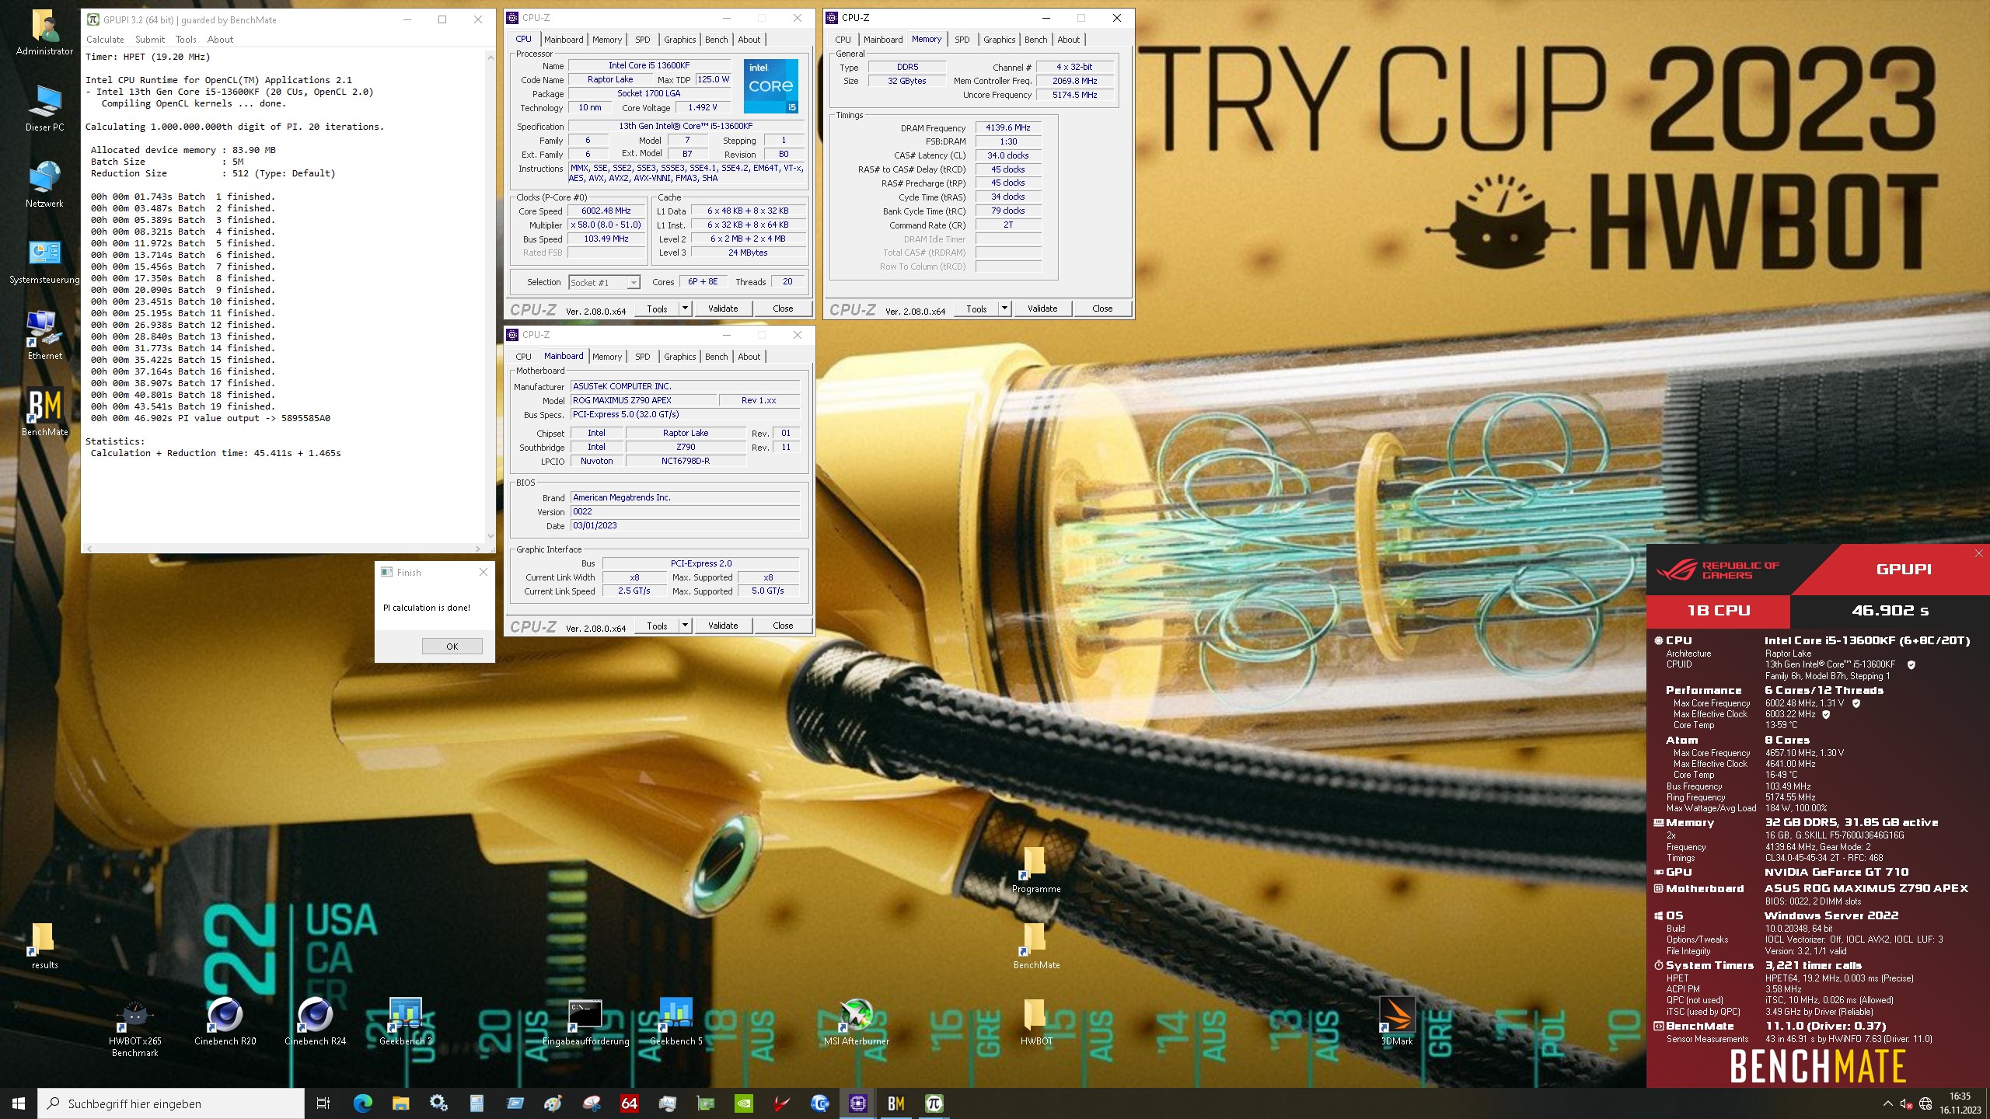Click the BenchMate BM icon in the taskbar
This screenshot has width=1990, height=1119.
pos(895,1103)
